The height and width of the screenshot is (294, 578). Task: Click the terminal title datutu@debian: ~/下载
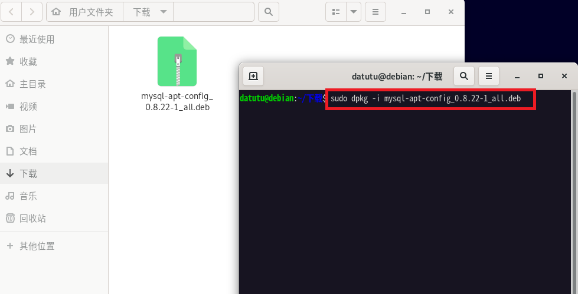pyautogui.click(x=397, y=77)
